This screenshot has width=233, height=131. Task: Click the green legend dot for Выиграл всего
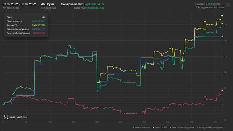(x=133, y=127)
